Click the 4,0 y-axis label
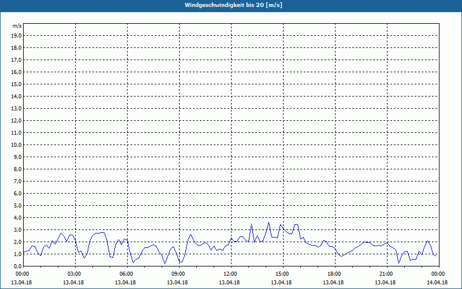462x289 pixels. (17, 218)
